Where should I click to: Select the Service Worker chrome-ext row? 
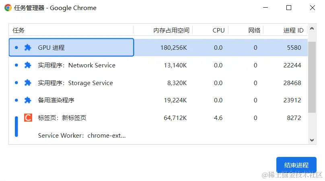(82, 136)
